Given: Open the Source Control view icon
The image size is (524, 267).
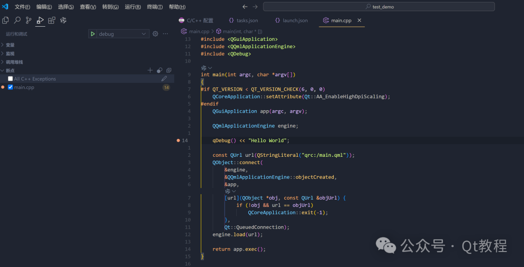Looking at the screenshot, I should (29, 20).
